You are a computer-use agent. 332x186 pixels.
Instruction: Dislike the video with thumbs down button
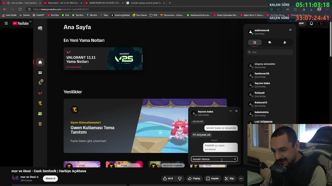[179, 179]
